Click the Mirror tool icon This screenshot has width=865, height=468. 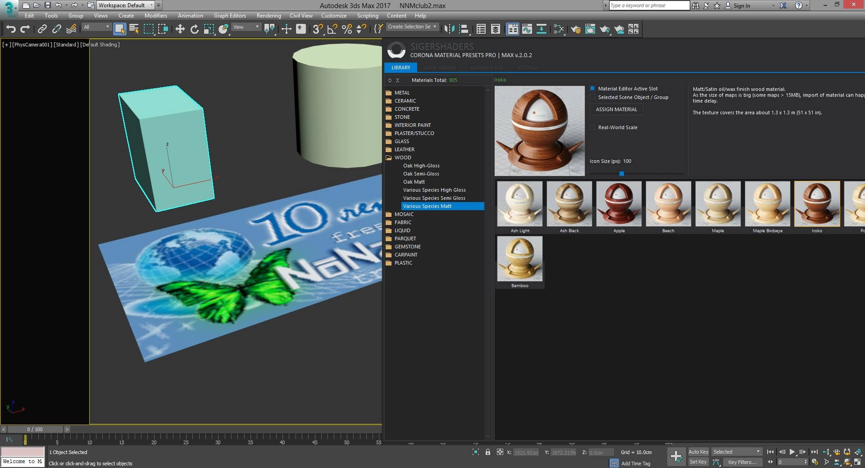[449, 29]
